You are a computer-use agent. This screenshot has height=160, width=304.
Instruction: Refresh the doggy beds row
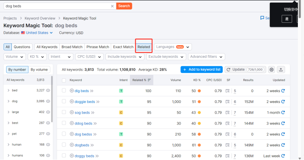(x=283, y=156)
